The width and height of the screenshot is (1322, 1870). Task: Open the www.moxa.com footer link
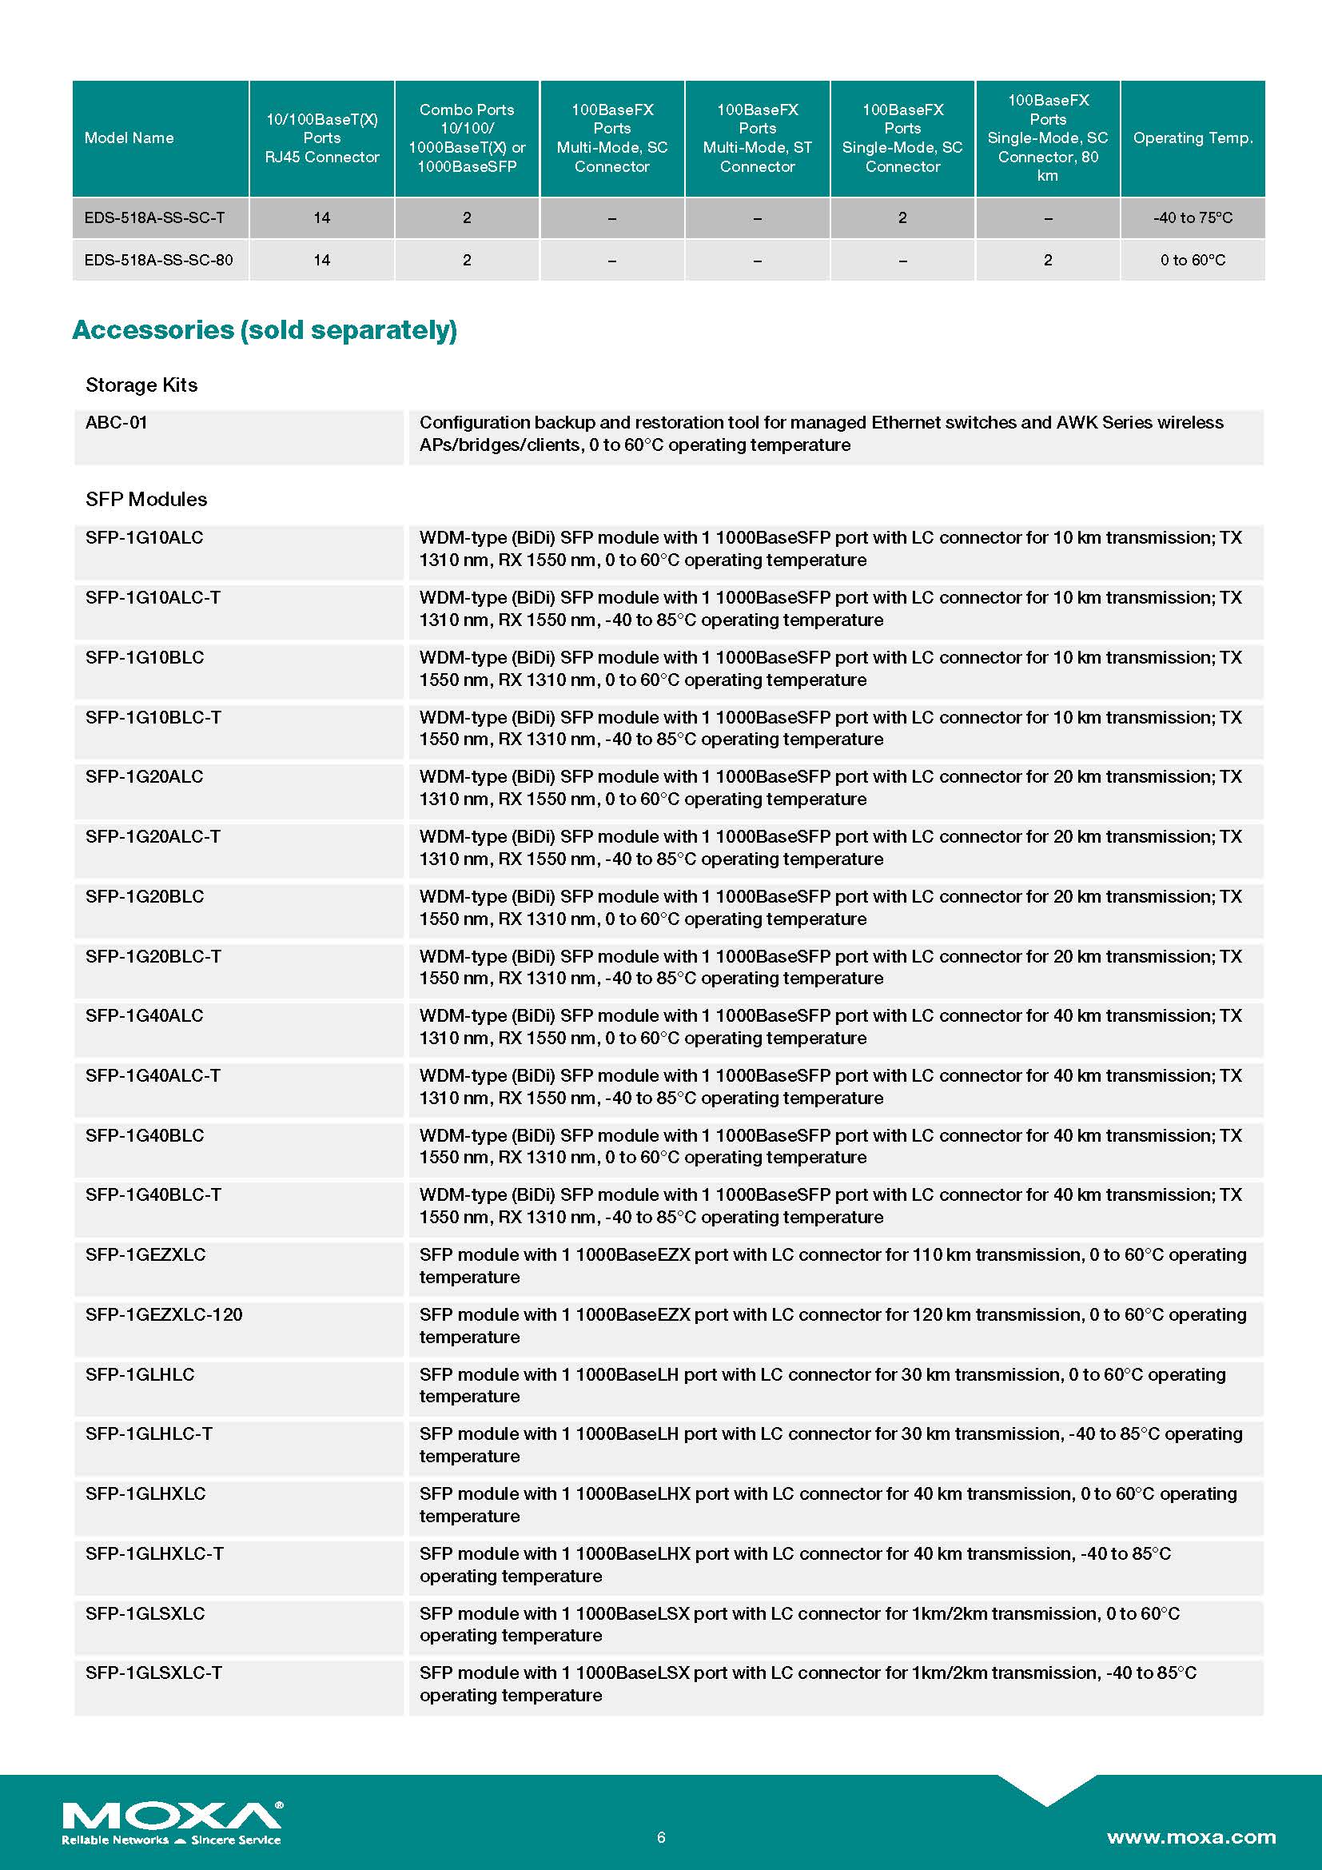pyautogui.click(x=1191, y=1837)
